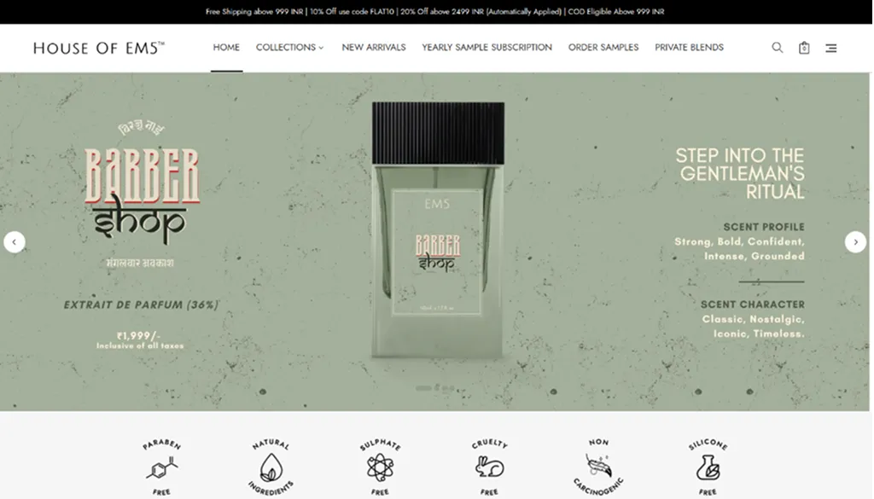Screen dimensions: 874x499
Task: Open New Arrivals menu item
Action: coord(374,47)
